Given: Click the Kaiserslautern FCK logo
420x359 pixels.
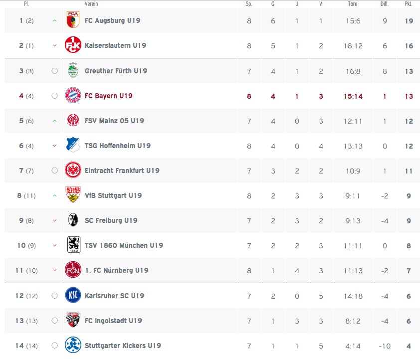Looking at the screenshot, I should pyautogui.click(x=73, y=45).
